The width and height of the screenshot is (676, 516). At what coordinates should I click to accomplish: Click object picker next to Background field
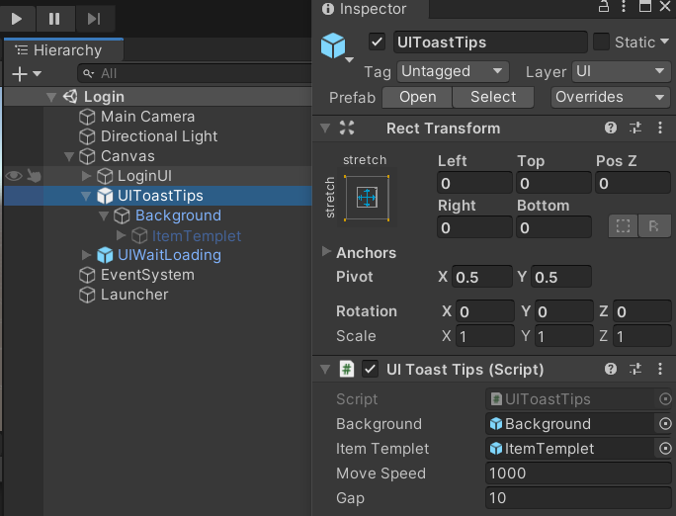(x=665, y=424)
